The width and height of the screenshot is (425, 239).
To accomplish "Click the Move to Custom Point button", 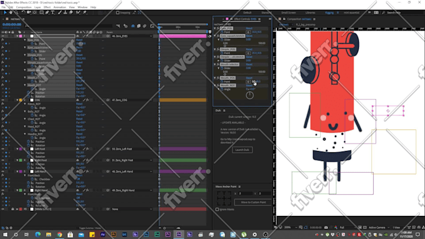I will tap(253, 202).
